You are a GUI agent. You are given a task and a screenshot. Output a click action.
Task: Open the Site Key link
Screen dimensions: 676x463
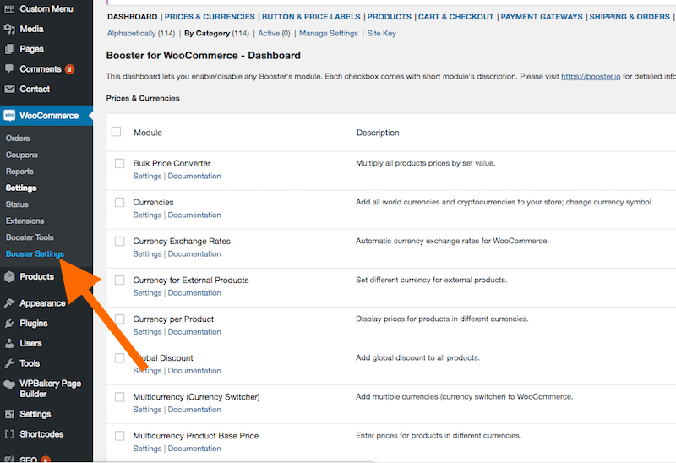pyautogui.click(x=382, y=33)
